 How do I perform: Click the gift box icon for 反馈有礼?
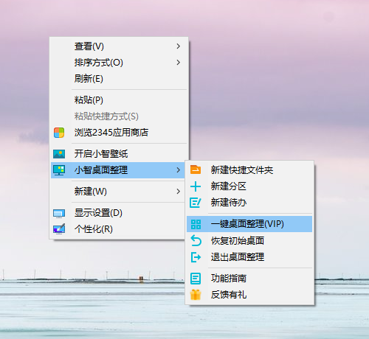point(196,295)
